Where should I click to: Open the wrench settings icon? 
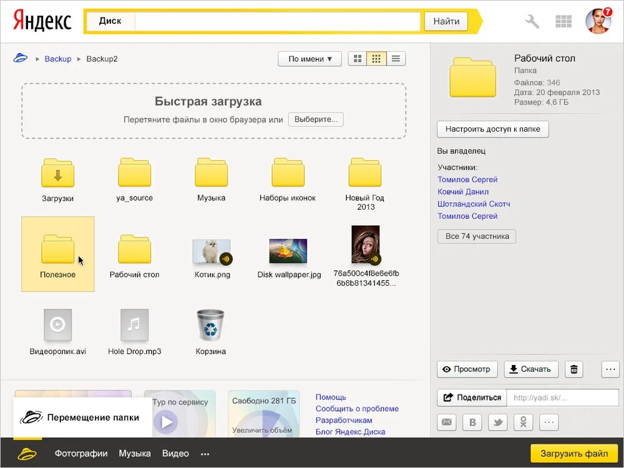coord(532,21)
